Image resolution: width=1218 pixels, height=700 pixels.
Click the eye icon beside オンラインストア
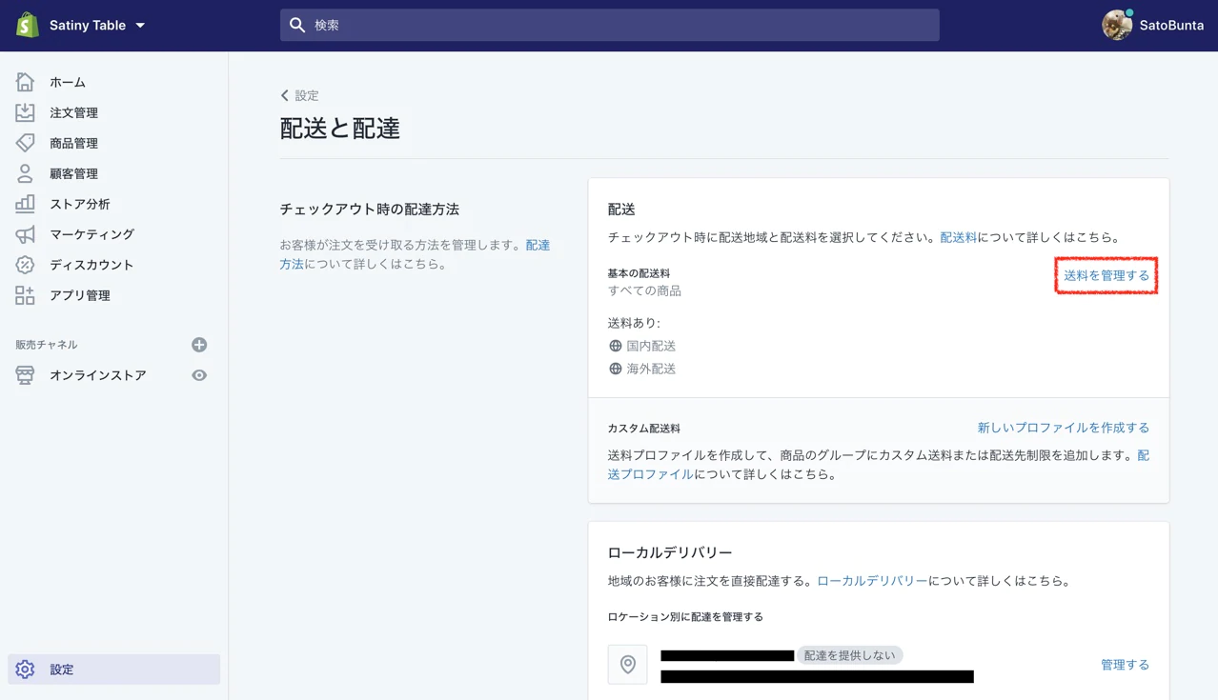coord(199,375)
